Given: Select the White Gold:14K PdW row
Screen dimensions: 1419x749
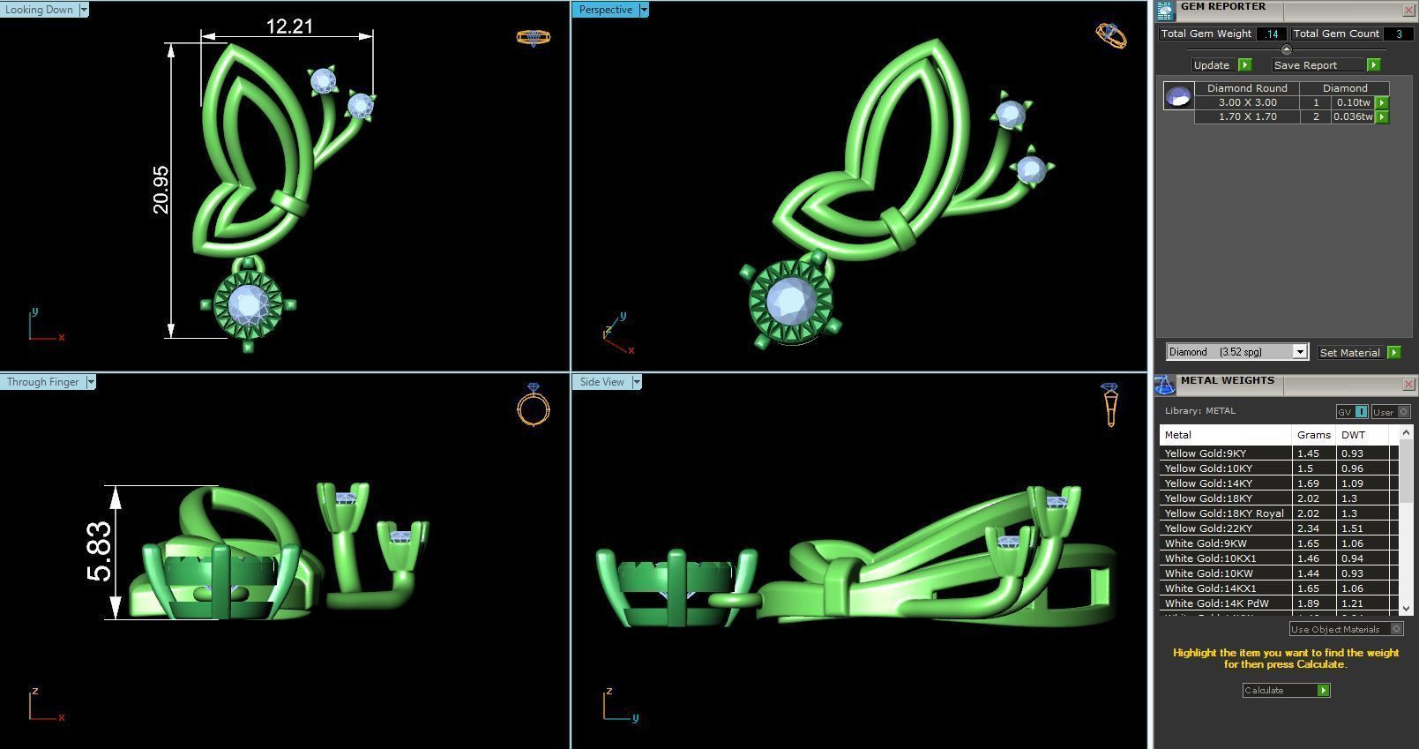Looking at the screenshot, I should coord(1278,603).
